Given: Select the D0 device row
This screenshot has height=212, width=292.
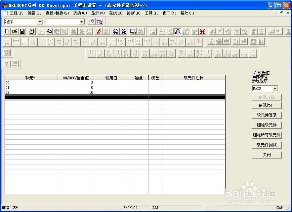Looking at the screenshot, I should pos(115,83).
